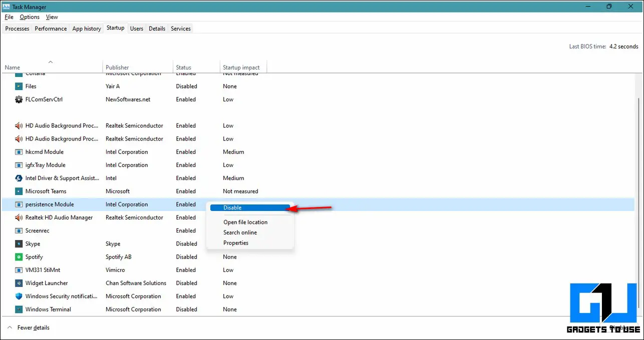This screenshot has width=644, height=340.
Task: Select the Startup tab
Action: [x=115, y=28]
